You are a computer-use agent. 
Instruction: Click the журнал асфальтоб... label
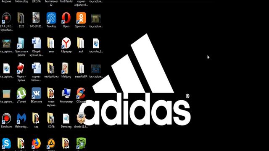(x=81, y=3)
